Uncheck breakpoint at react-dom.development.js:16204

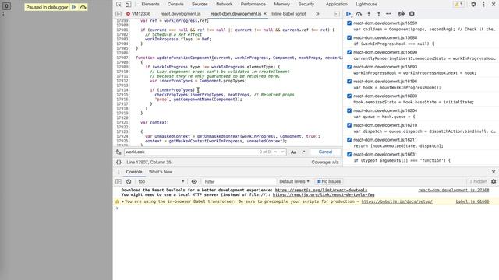[x=349, y=110]
